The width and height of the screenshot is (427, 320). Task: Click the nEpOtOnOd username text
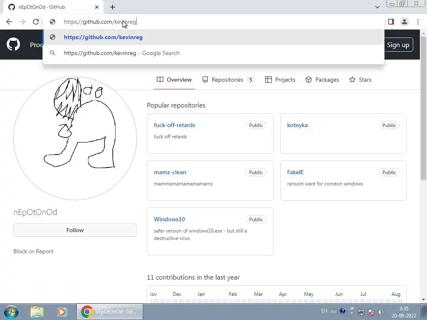pyautogui.click(x=35, y=212)
